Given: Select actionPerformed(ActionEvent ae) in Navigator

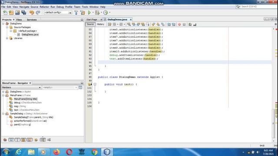Looking at the screenshot, I should click(x=30, y=121).
